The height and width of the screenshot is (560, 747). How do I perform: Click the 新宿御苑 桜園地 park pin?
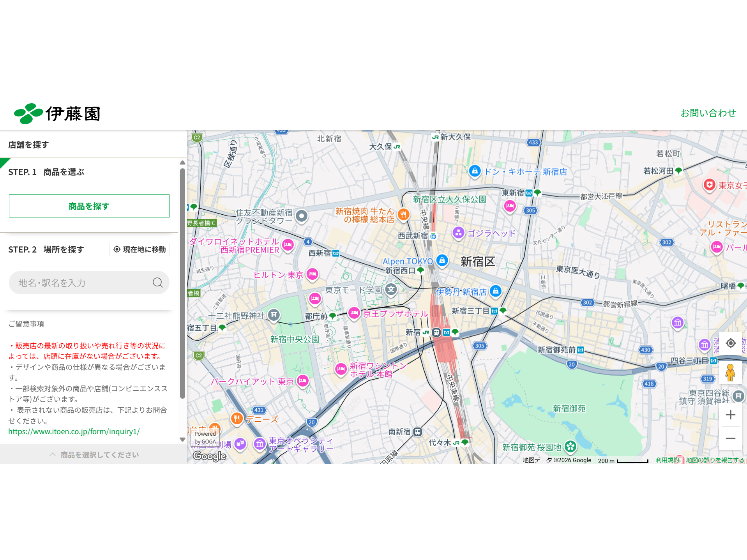(x=570, y=447)
